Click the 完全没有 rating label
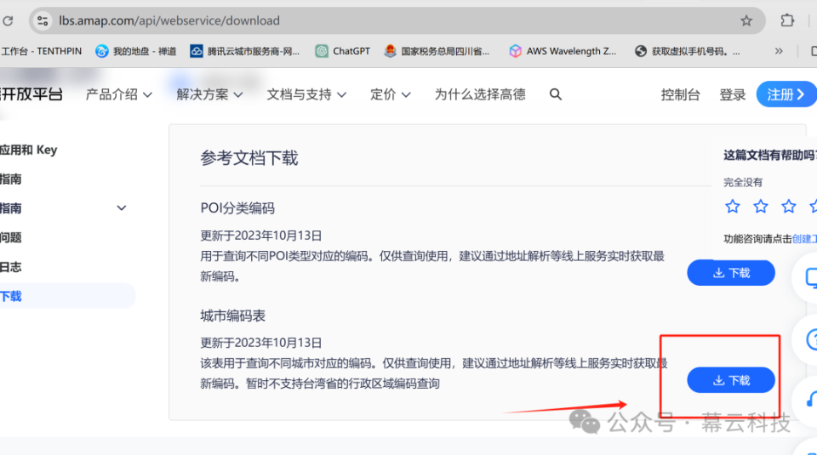Screen dimensions: 817x455 point(743,182)
